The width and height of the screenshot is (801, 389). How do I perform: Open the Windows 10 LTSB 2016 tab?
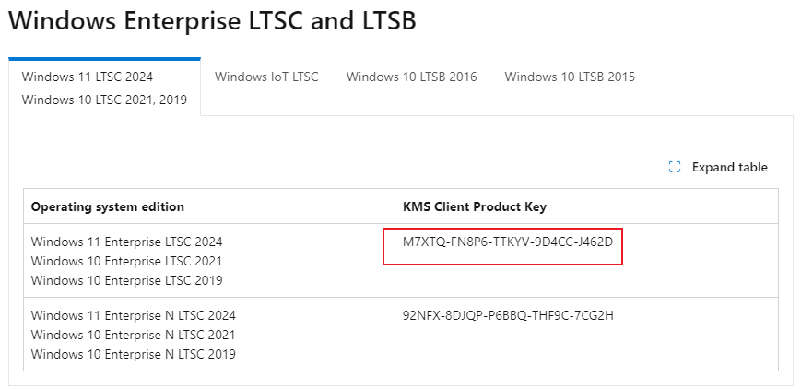click(x=411, y=77)
